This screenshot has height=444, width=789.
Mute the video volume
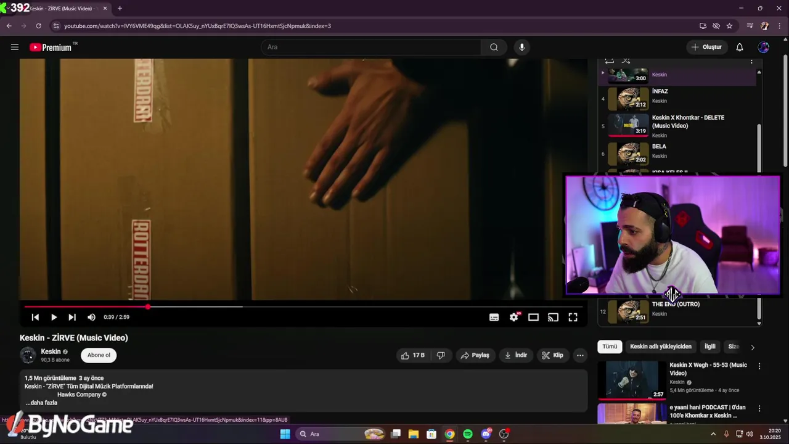click(91, 317)
